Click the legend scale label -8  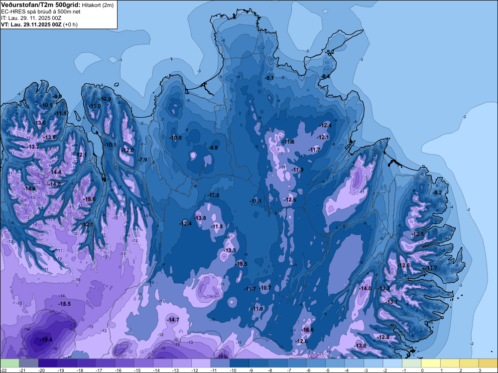(x=270, y=371)
